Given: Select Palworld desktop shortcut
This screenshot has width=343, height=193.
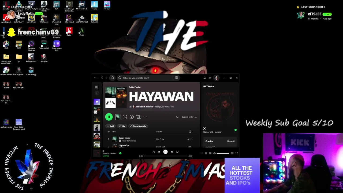Looking at the screenshot, I should [x=94, y=18].
